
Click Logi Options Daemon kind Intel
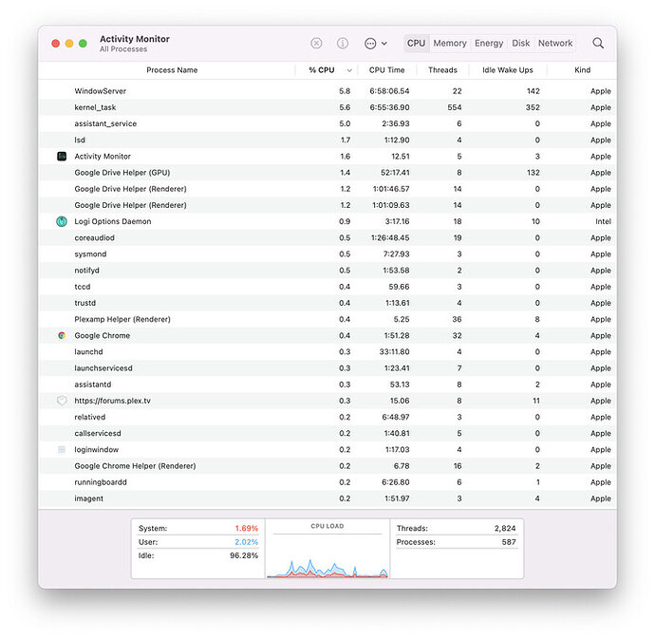603,221
